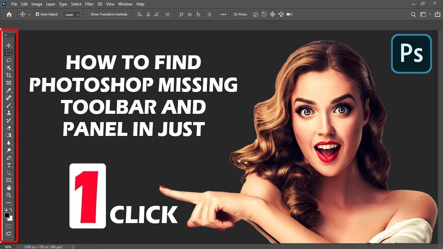
Task: Select the Lasso tool
Action: click(9, 60)
